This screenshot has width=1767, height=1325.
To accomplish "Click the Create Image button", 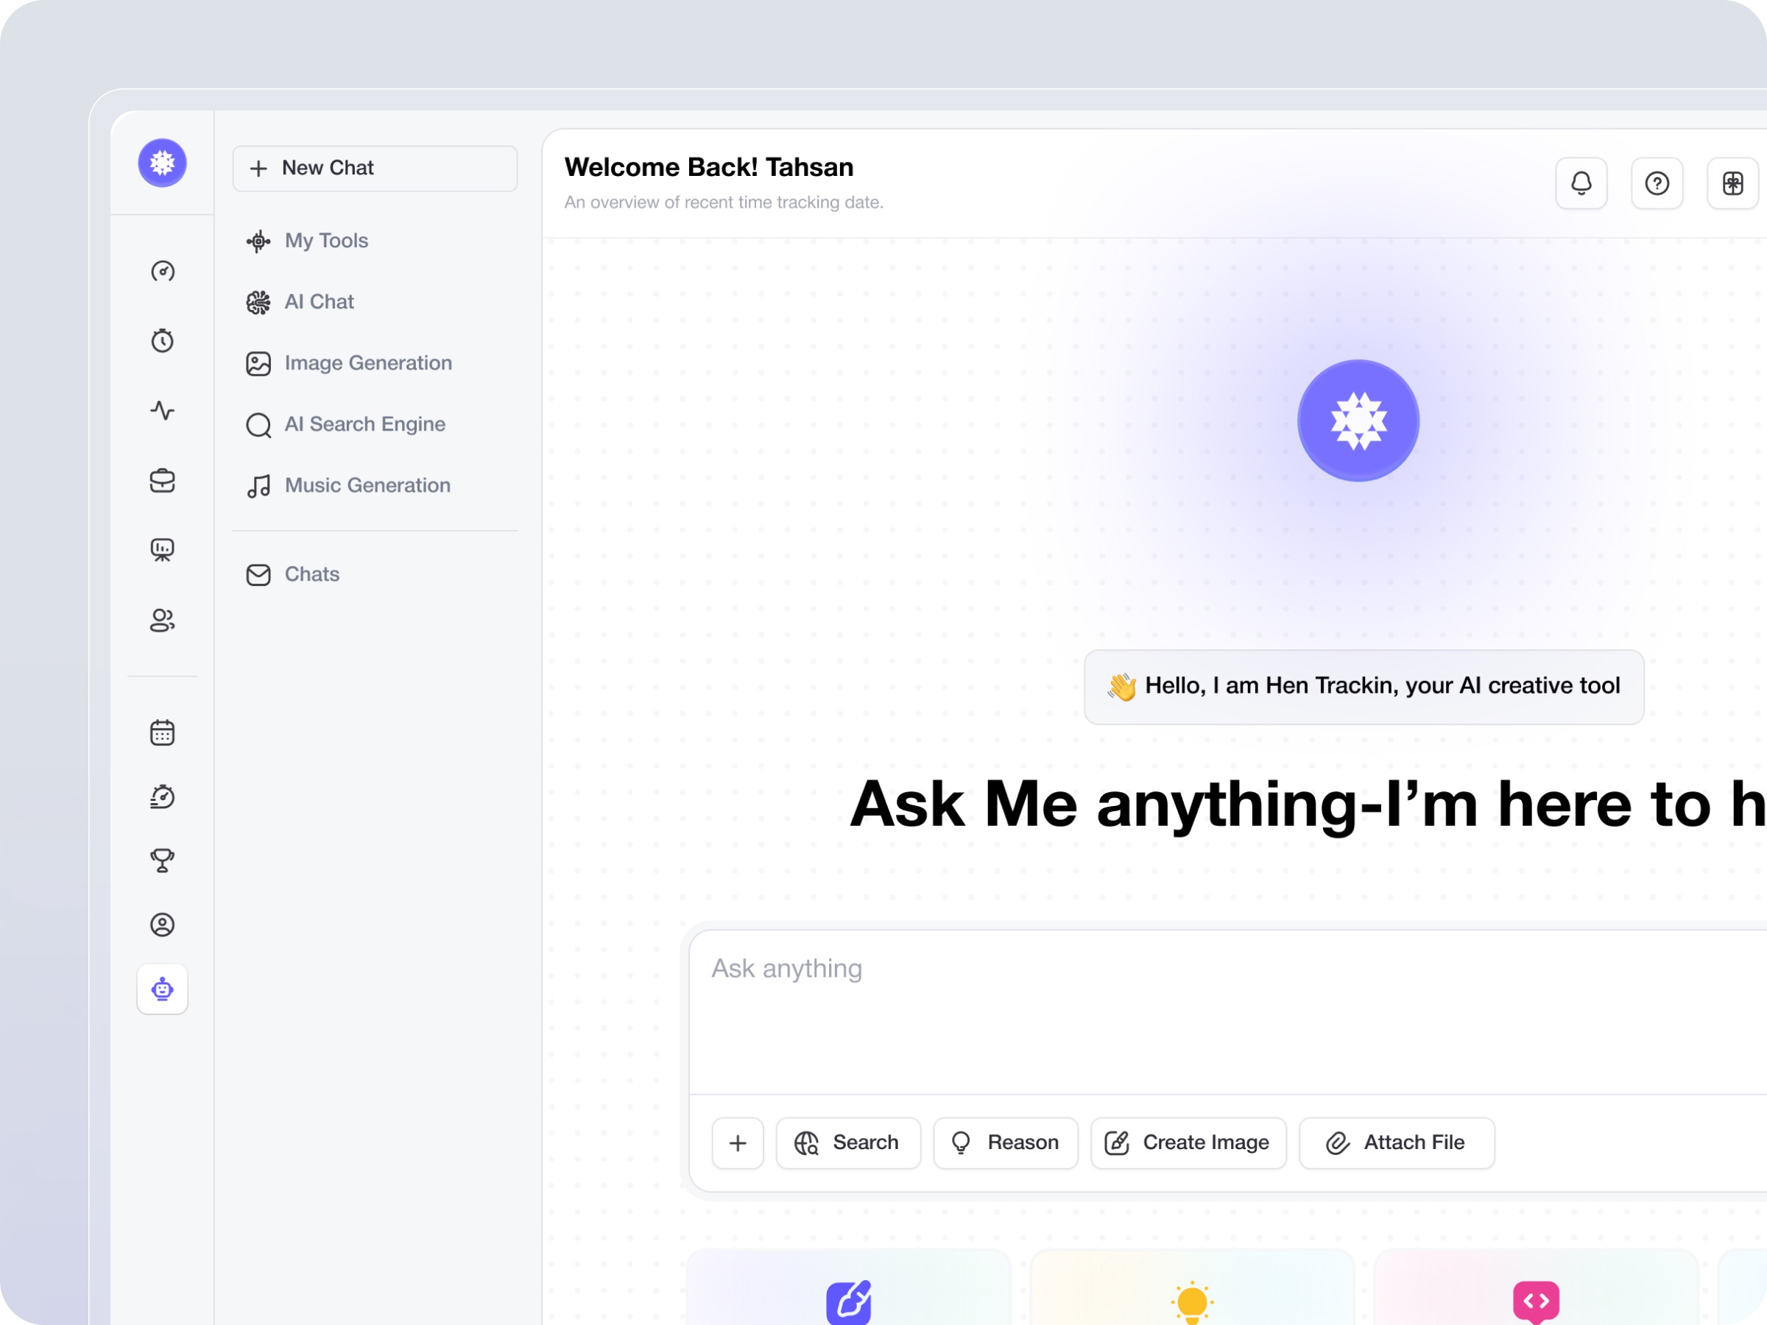I will 1188,1143.
